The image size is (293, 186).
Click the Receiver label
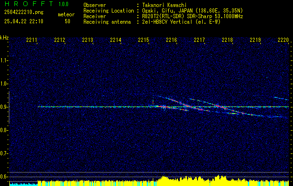click(x=95, y=16)
